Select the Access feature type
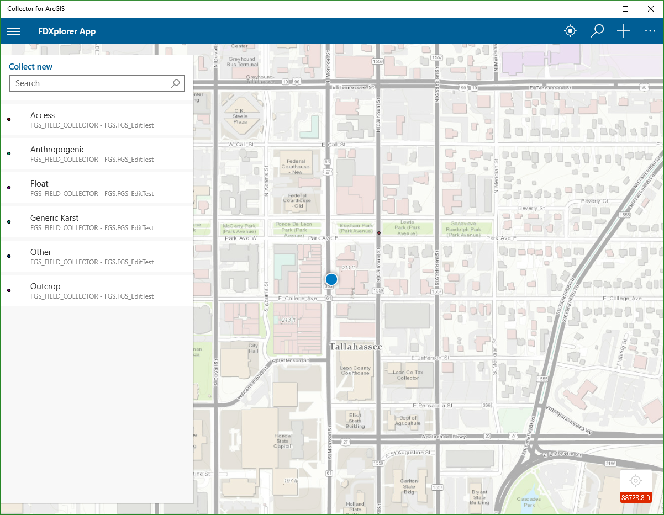The width and height of the screenshot is (664, 515). pyautogui.click(x=97, y=119)
